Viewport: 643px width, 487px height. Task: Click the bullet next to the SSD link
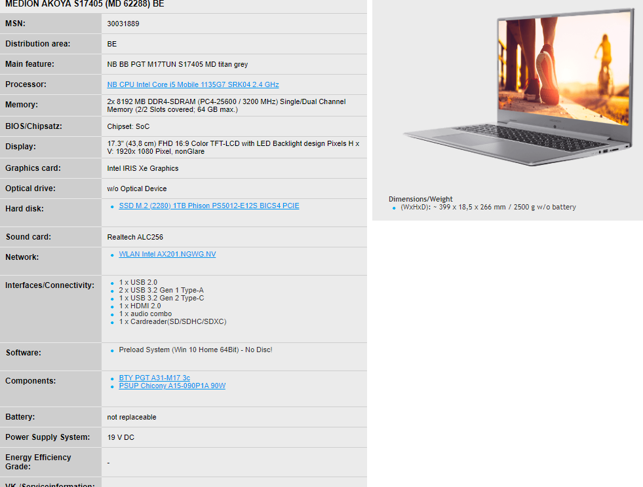click(113, 206)
